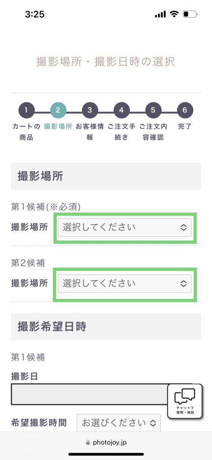The height and width of the screenshot is (460, 212).
Task: Tap the home indicator bar at bottom
Action: [x=106, y=454]
